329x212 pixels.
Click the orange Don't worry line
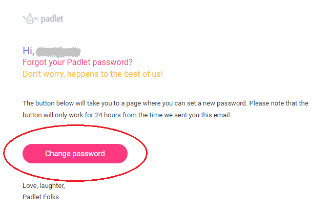point(93,74)
